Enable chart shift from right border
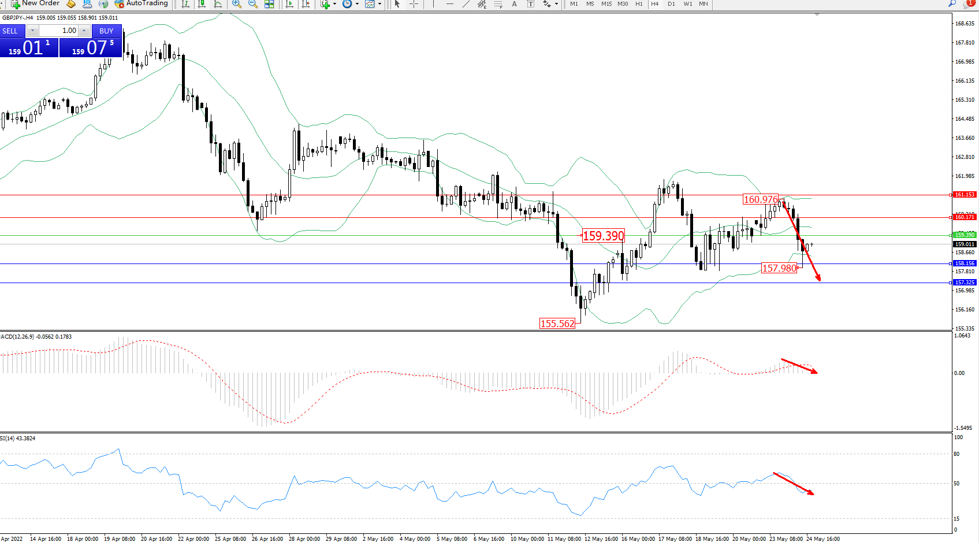 point(306,4)
